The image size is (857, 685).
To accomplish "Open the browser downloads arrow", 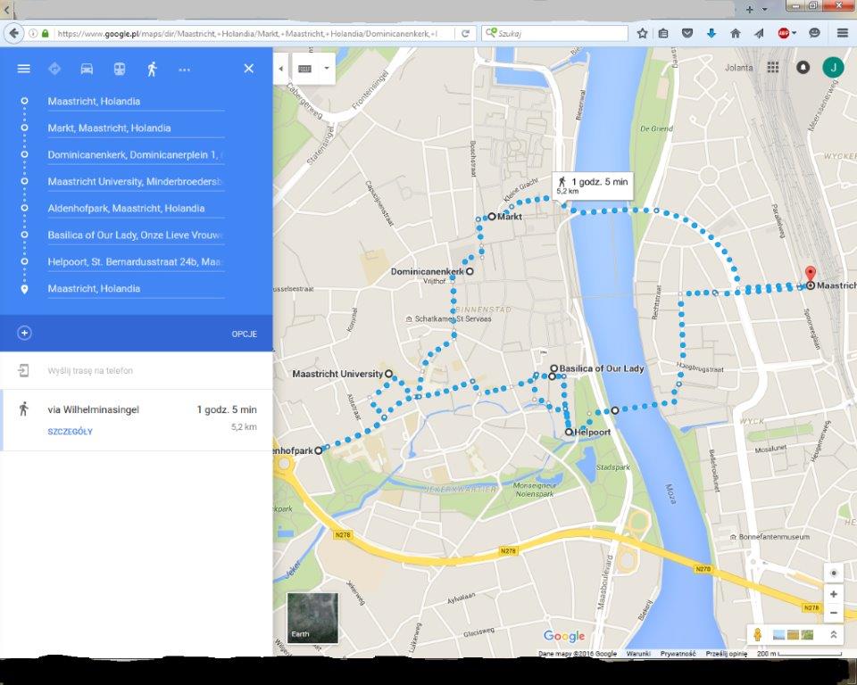I will pos(711,33).
